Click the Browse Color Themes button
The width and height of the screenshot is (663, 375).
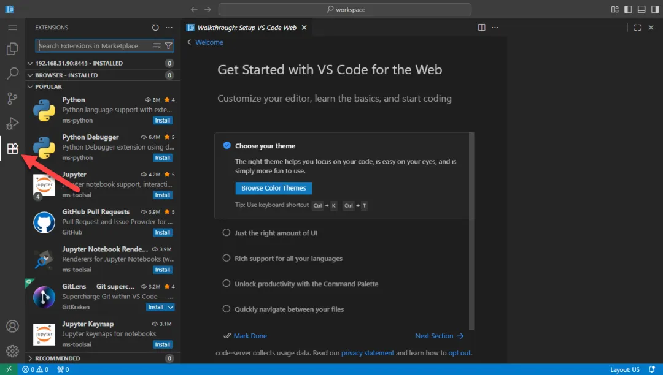273,188
